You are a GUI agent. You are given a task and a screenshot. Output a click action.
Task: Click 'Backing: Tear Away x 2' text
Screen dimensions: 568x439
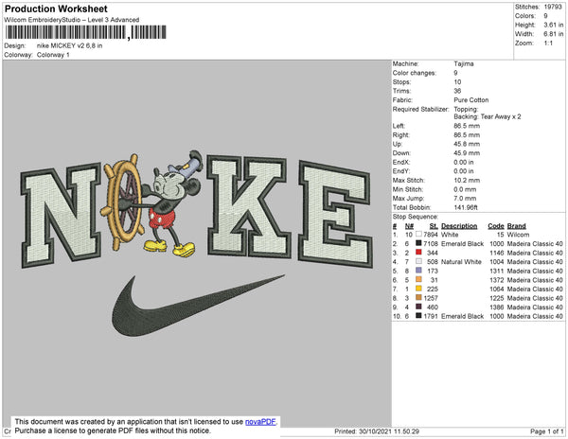488,116
